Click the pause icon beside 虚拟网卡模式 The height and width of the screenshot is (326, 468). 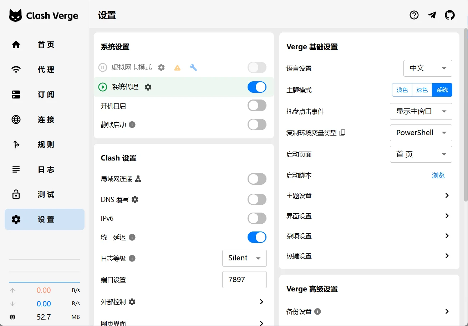103,67
